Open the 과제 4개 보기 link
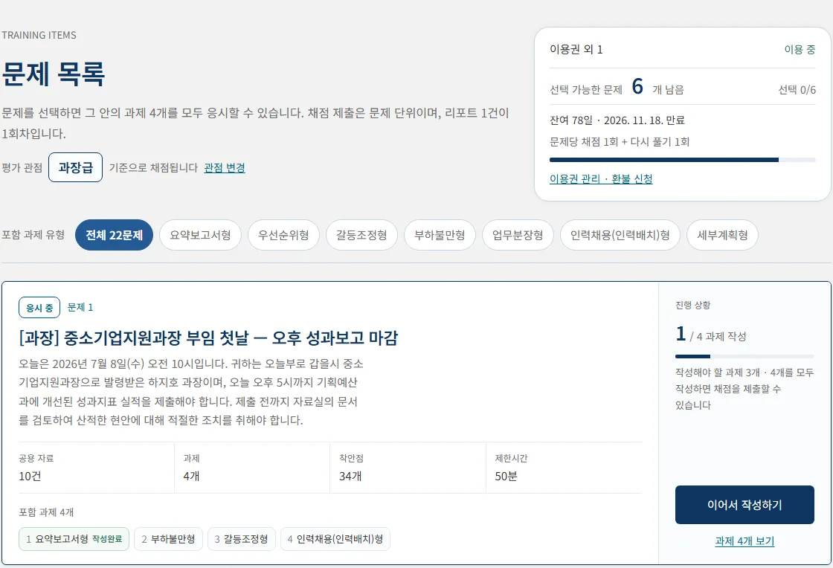833x568 pixels. (744, 541)
